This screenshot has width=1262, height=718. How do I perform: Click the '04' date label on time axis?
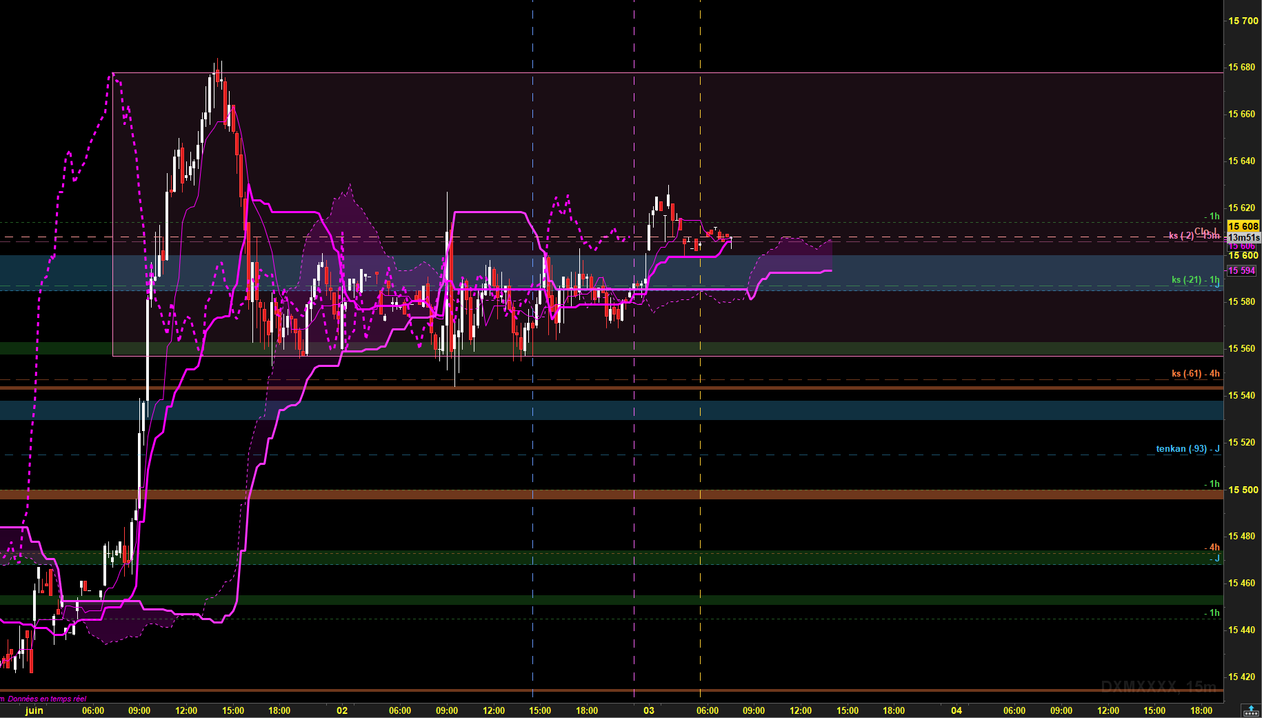(956, 710)
